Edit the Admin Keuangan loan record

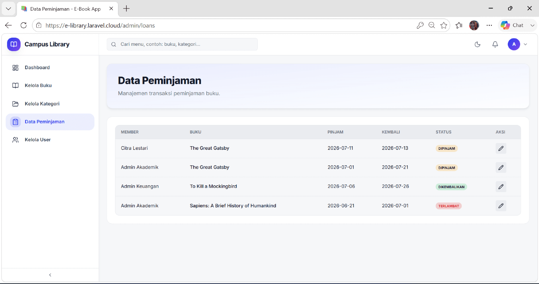click(501, 187)
